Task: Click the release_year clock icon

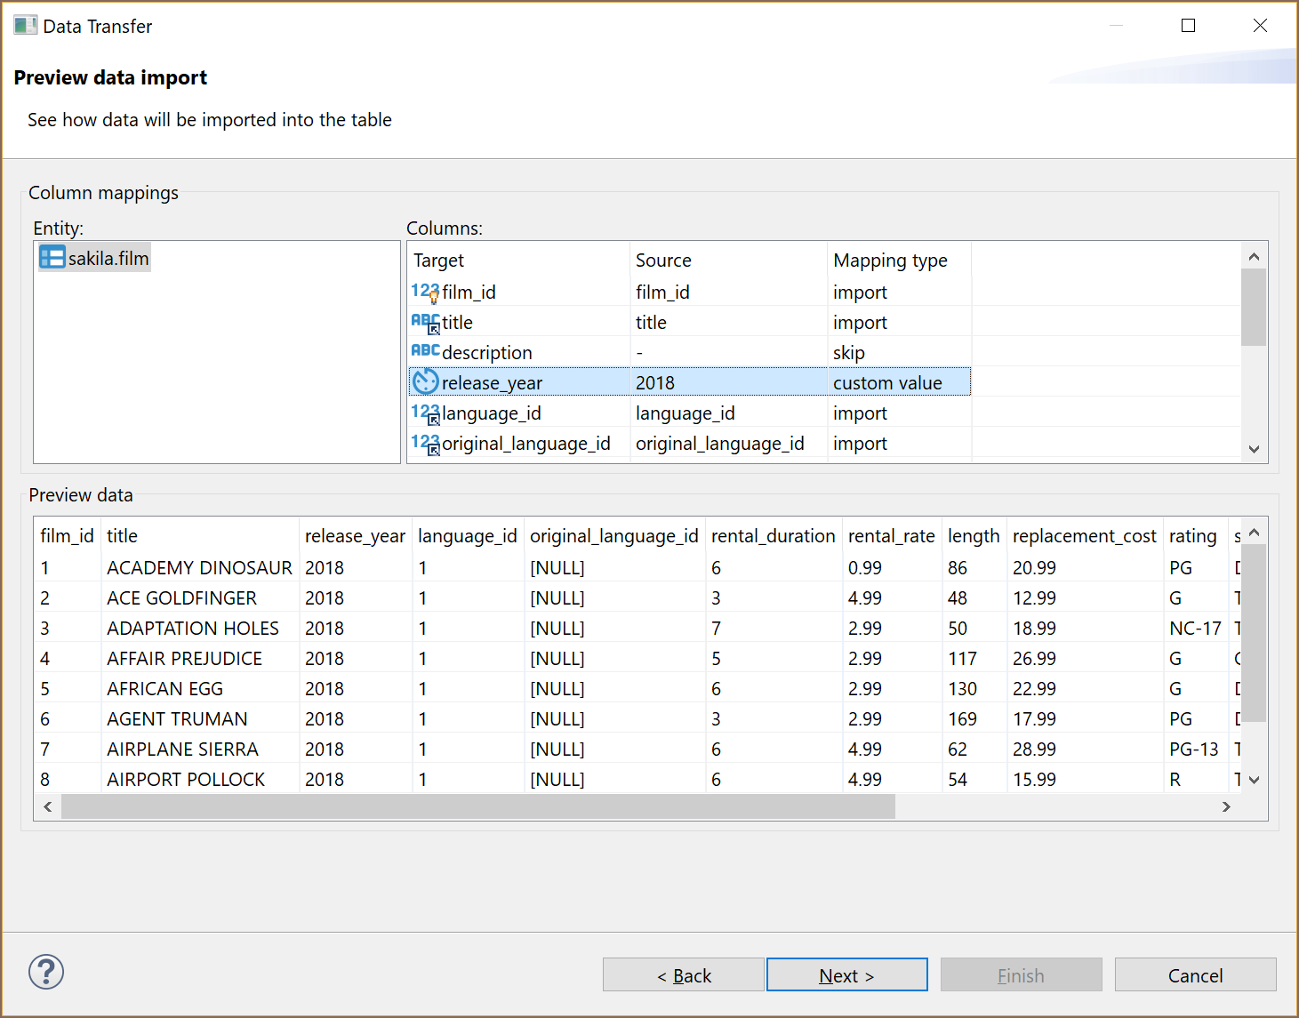Action: pos(426,382)
